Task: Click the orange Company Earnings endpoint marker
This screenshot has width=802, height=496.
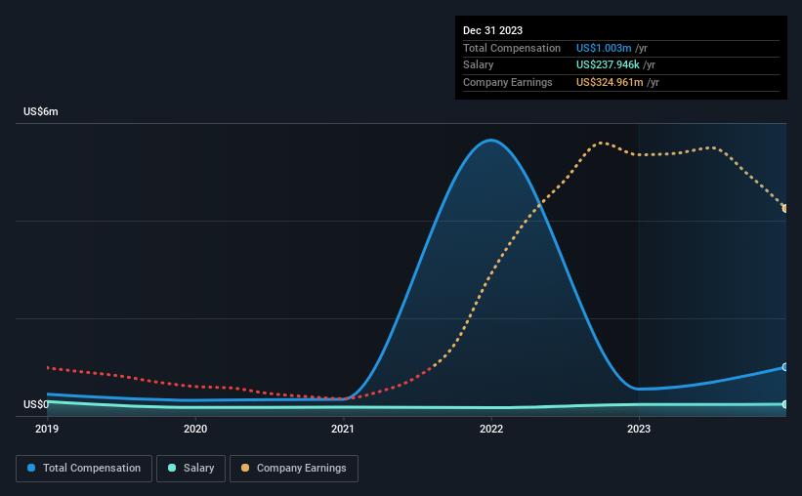Action: coord(785,209)
